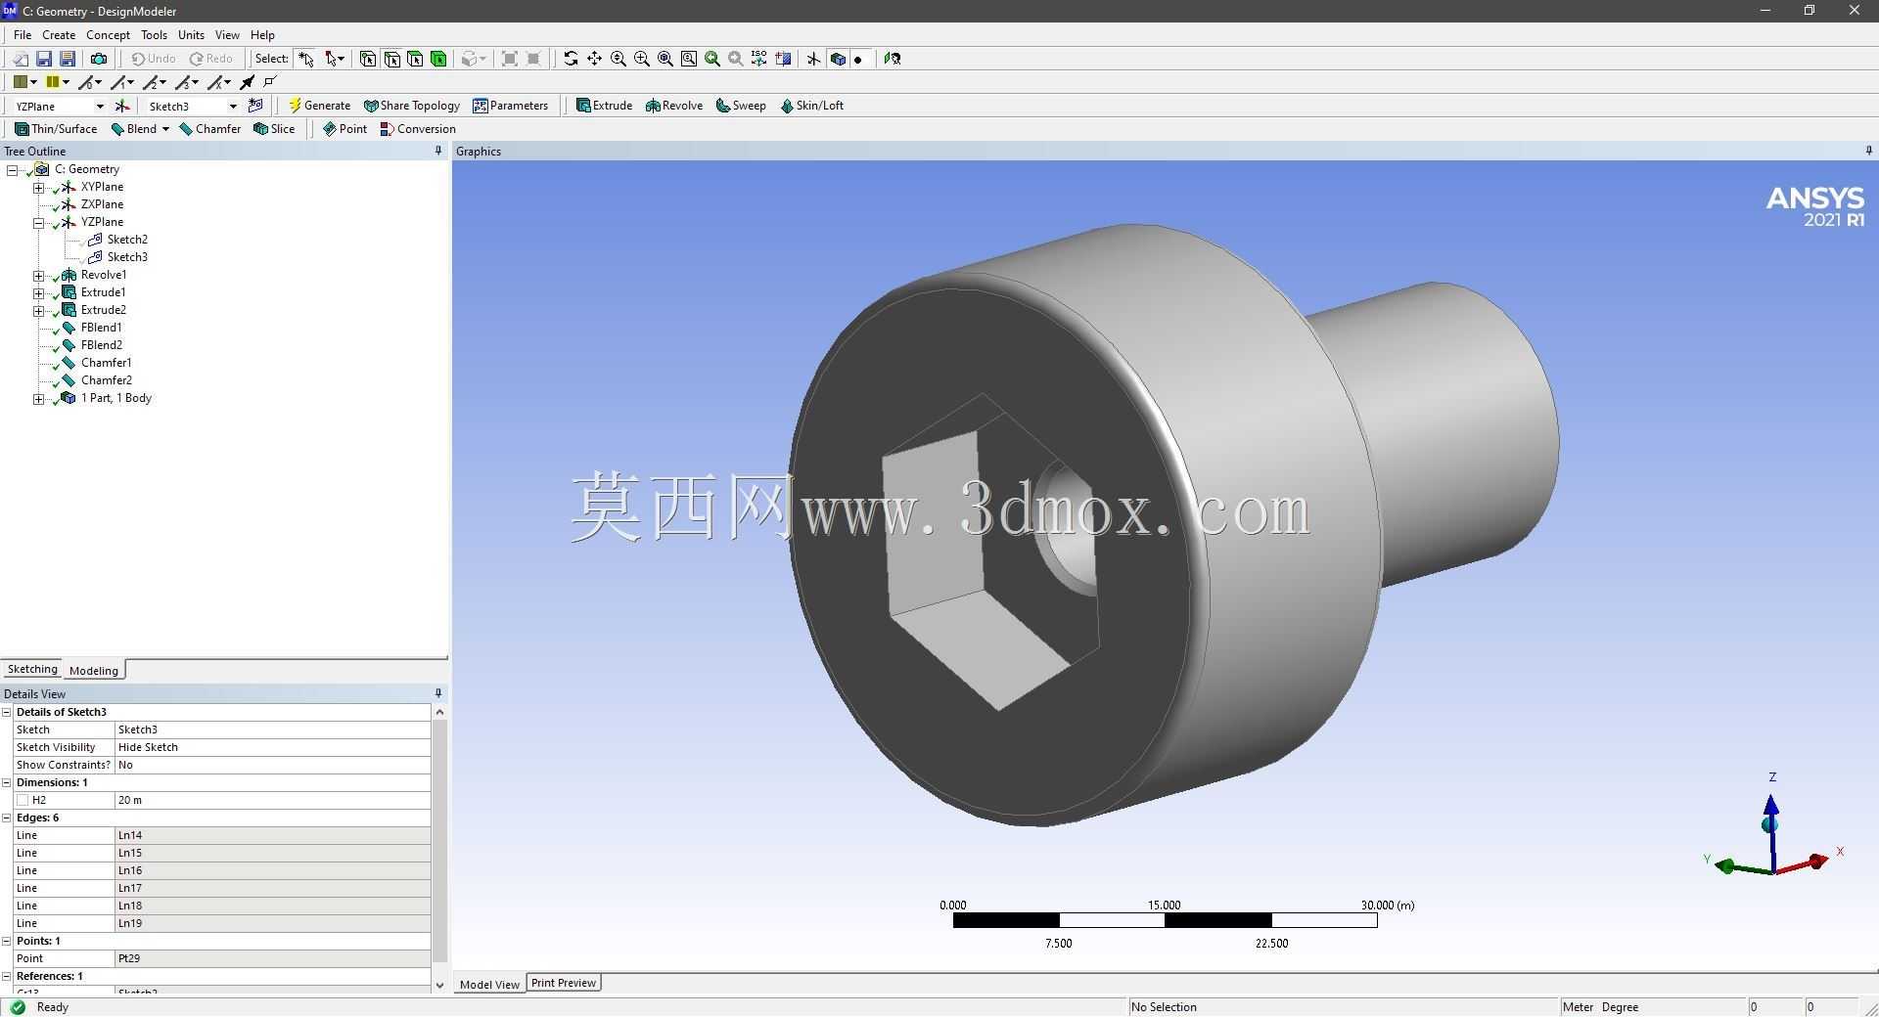1879x1017 pixels.
Task: Activate the New Selection pointer tool
Action: click(x=306, y=59)
